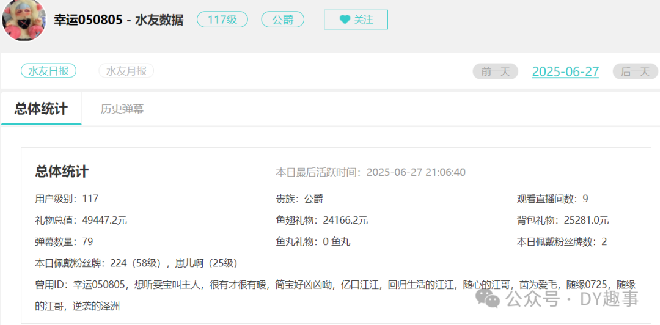
Task: Click the 弹幕数量: 79 entry
Action: pos(64,242)
